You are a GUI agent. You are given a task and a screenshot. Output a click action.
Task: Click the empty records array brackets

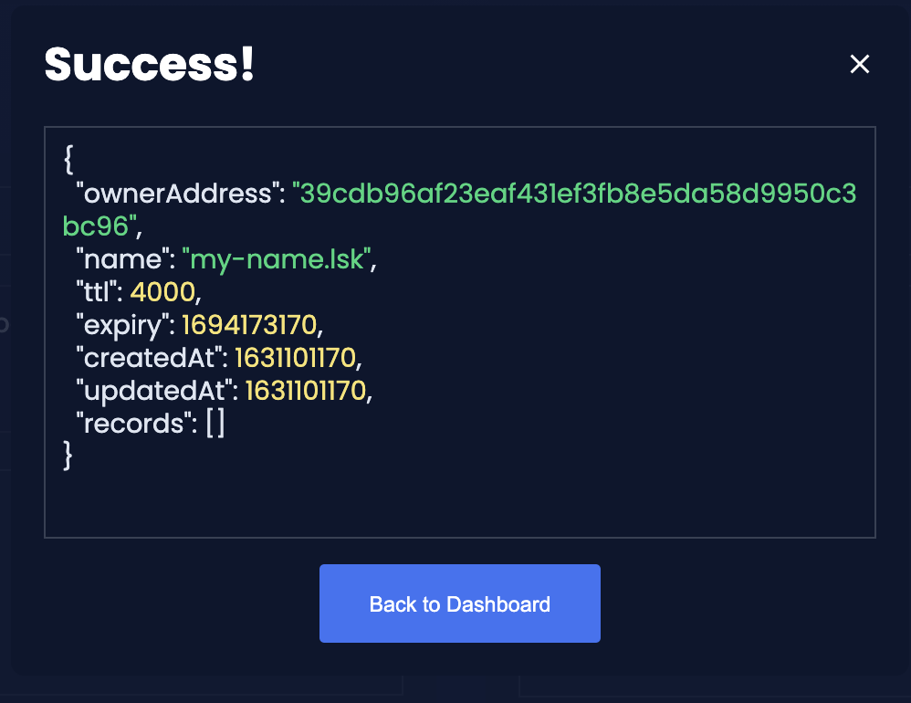point(215,423)
